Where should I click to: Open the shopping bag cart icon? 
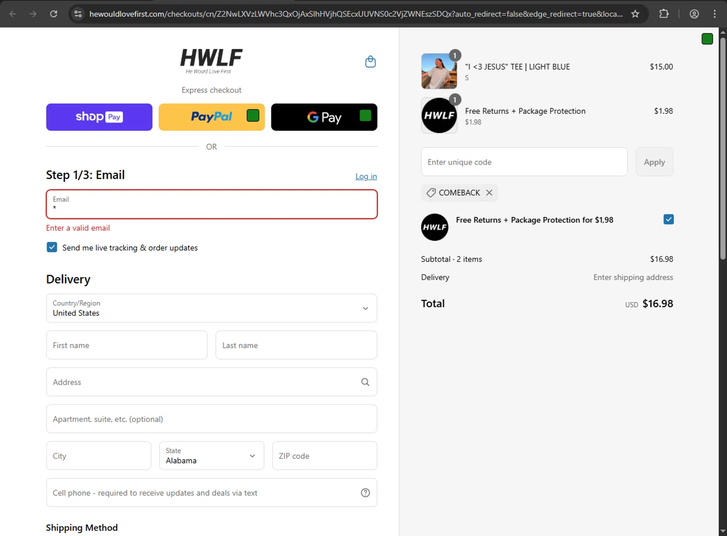(370, 61)
